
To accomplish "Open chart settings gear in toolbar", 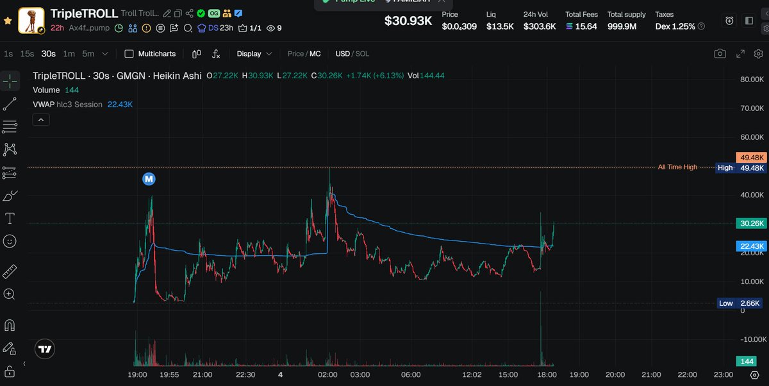I will point(759,54).
